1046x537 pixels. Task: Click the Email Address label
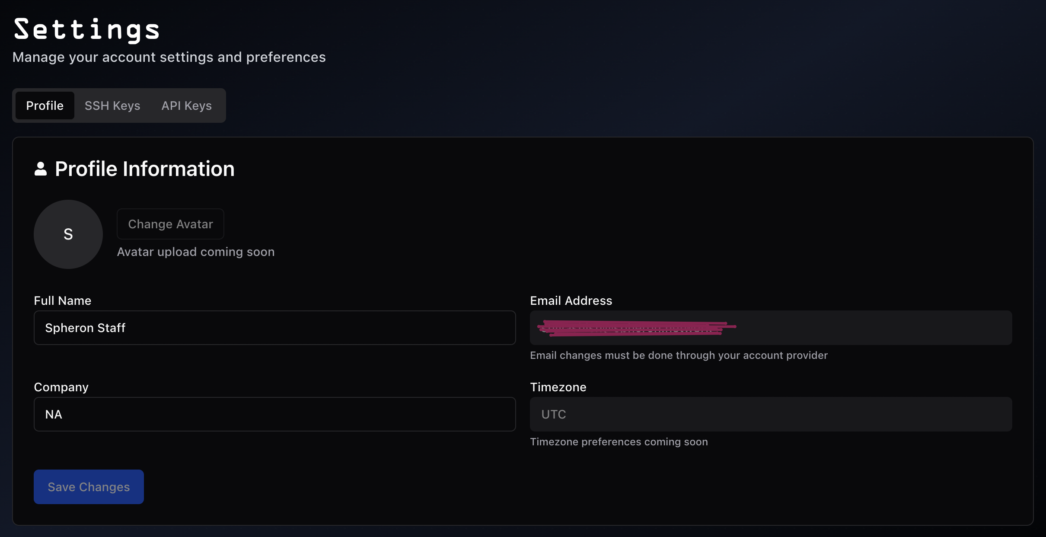point(571,300)
